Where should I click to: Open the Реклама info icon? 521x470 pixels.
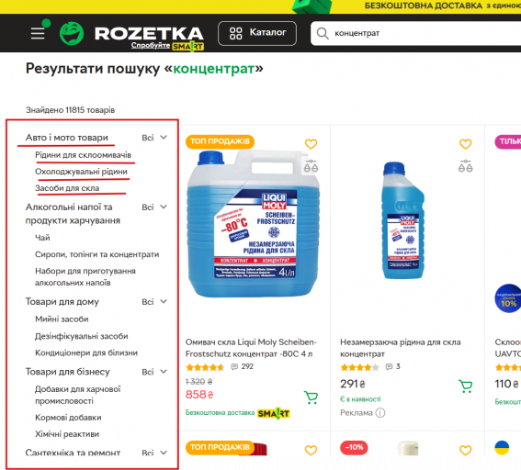[380, 413]
